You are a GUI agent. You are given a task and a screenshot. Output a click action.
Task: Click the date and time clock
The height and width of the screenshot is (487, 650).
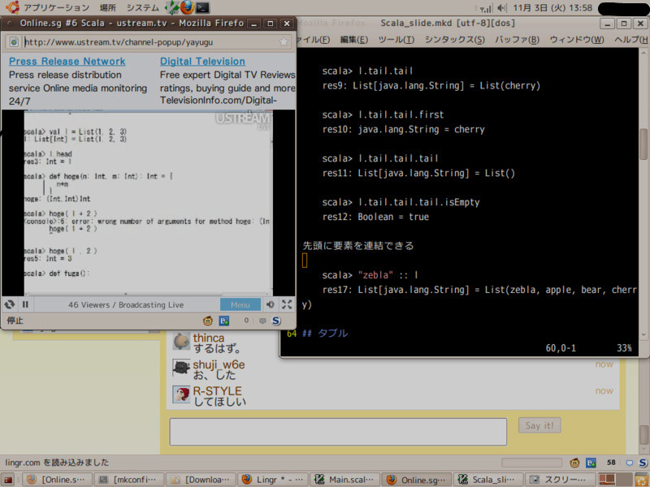point(552,7)
